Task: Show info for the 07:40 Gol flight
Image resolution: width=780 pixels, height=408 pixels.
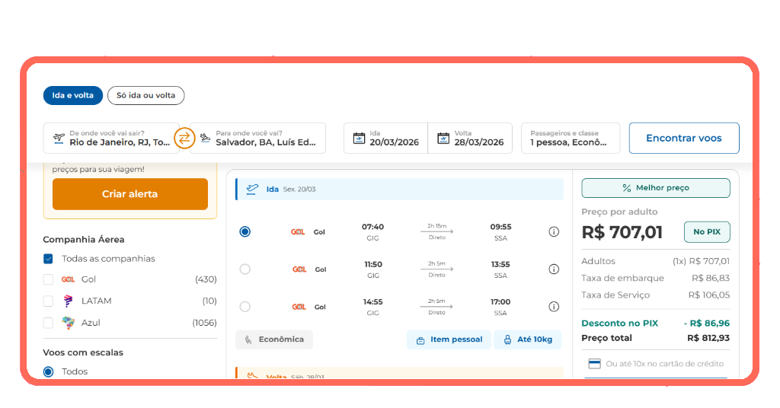Action: (554, 231)
